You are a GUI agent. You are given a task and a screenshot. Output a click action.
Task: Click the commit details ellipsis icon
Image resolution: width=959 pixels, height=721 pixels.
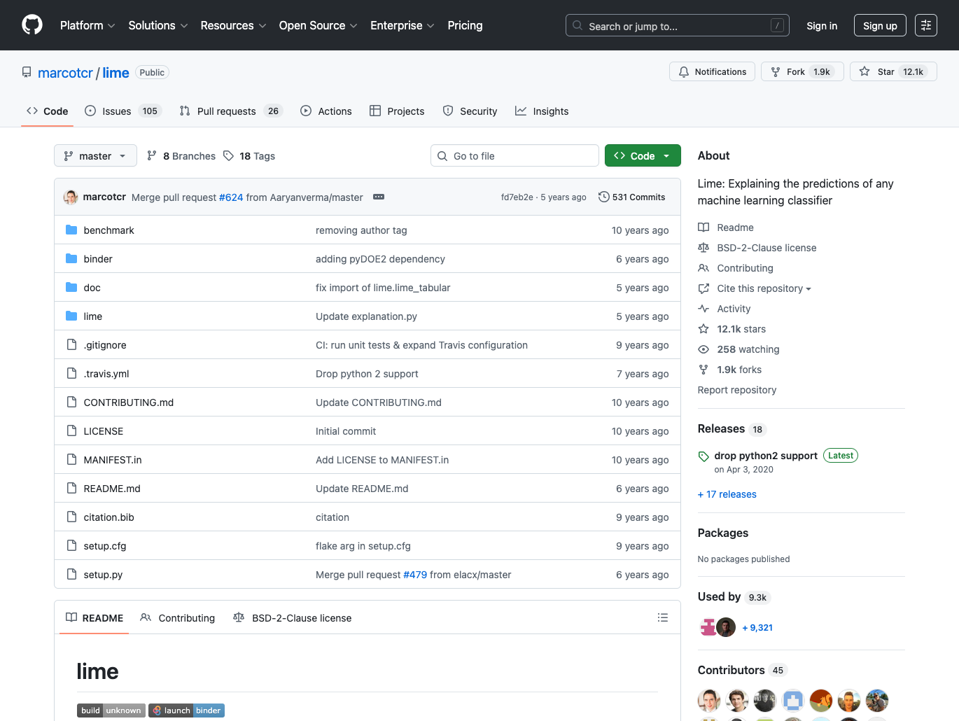point(379,197)
